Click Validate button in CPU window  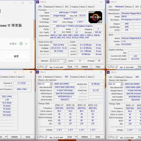coord(85,67)
